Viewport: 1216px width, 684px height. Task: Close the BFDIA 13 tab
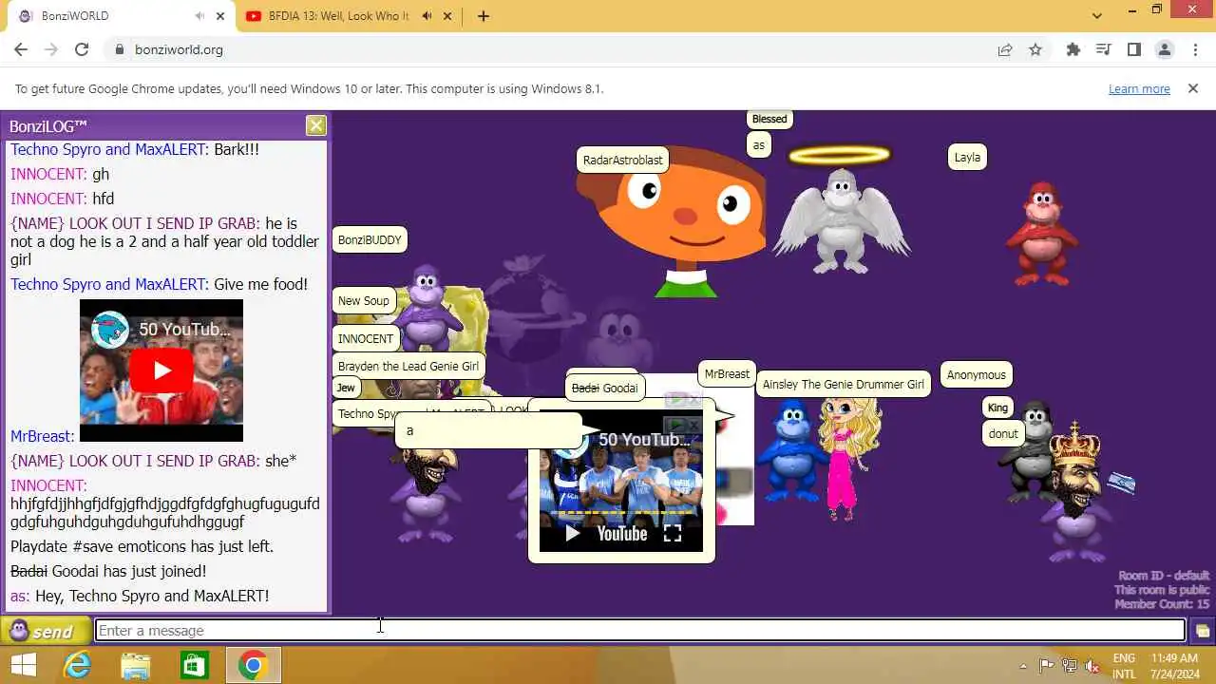448,16
